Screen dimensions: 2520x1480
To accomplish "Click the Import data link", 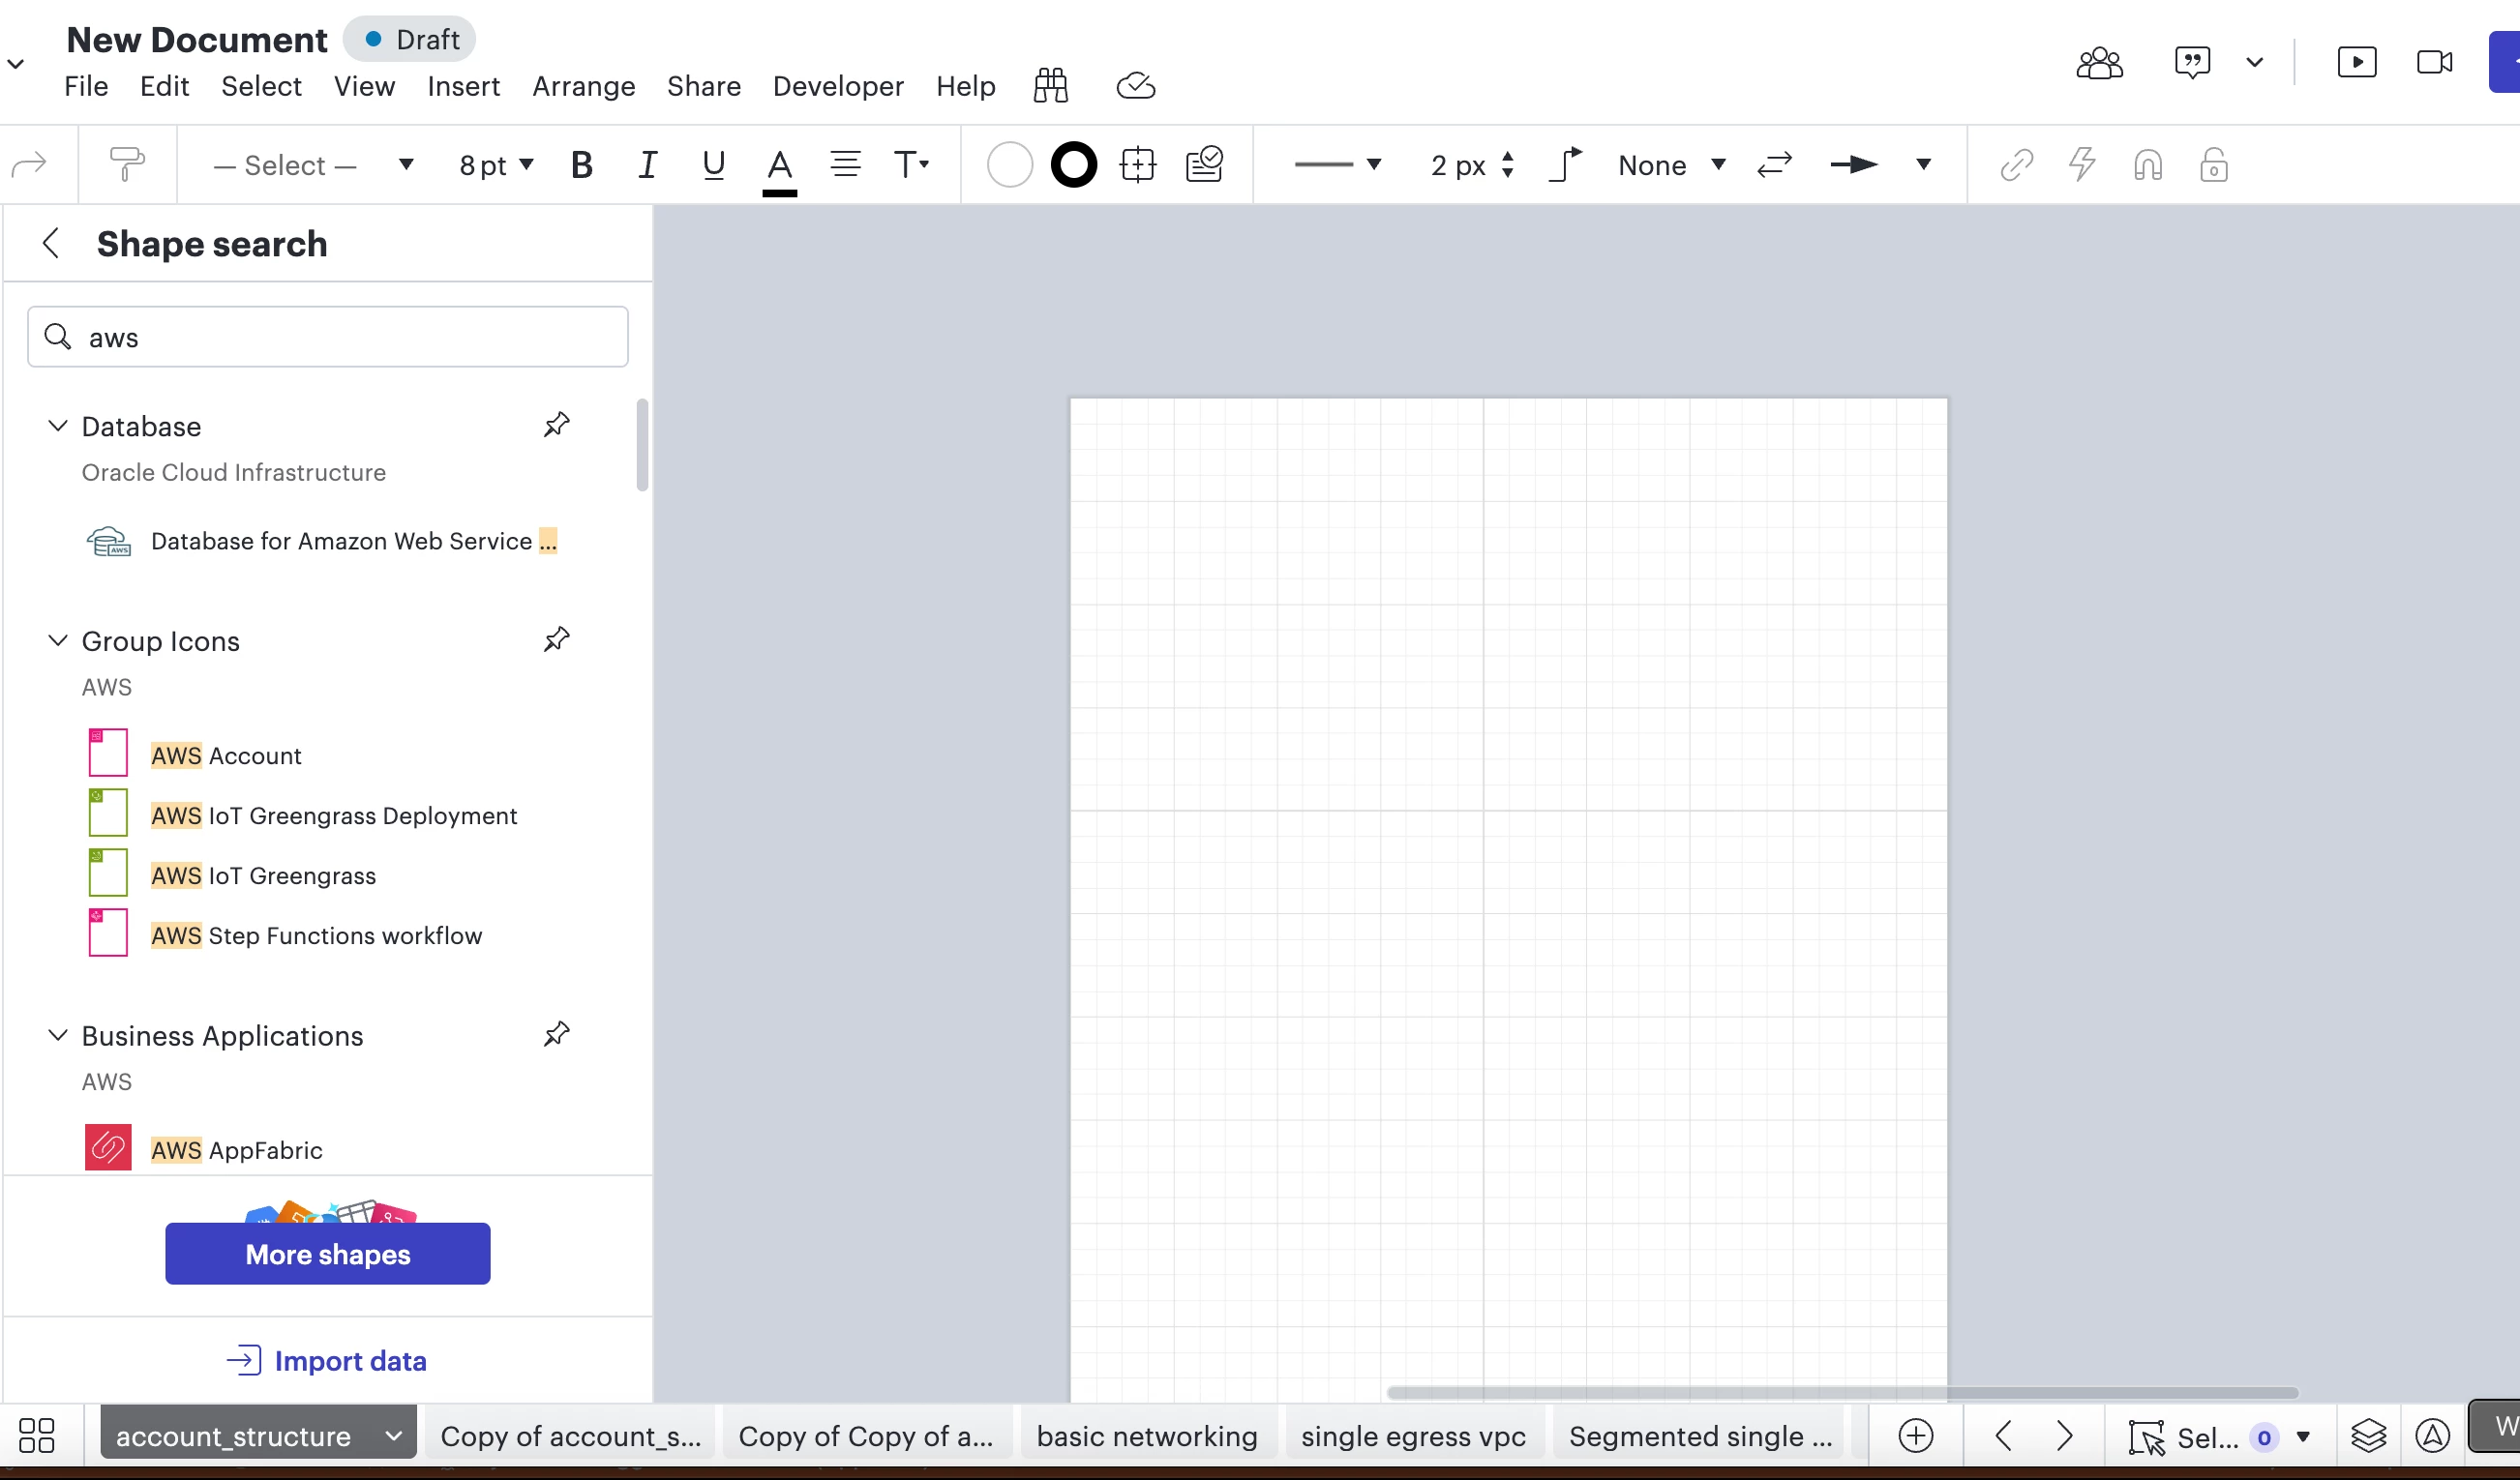I will coord(327,1360).
